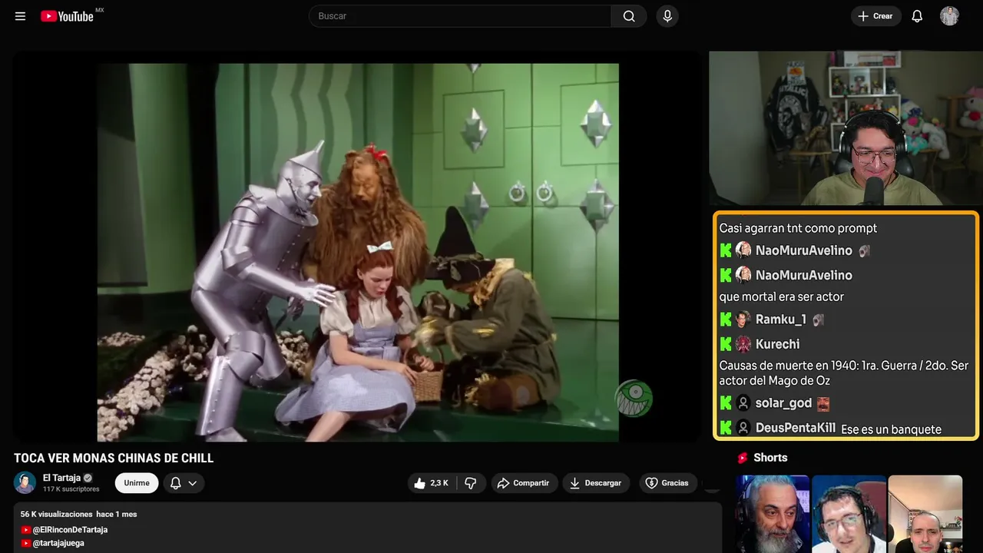The height and width of the screenshot is (553, 983).
Task: Open the Short with the gray-bearded man
Action: coord(772,514)
